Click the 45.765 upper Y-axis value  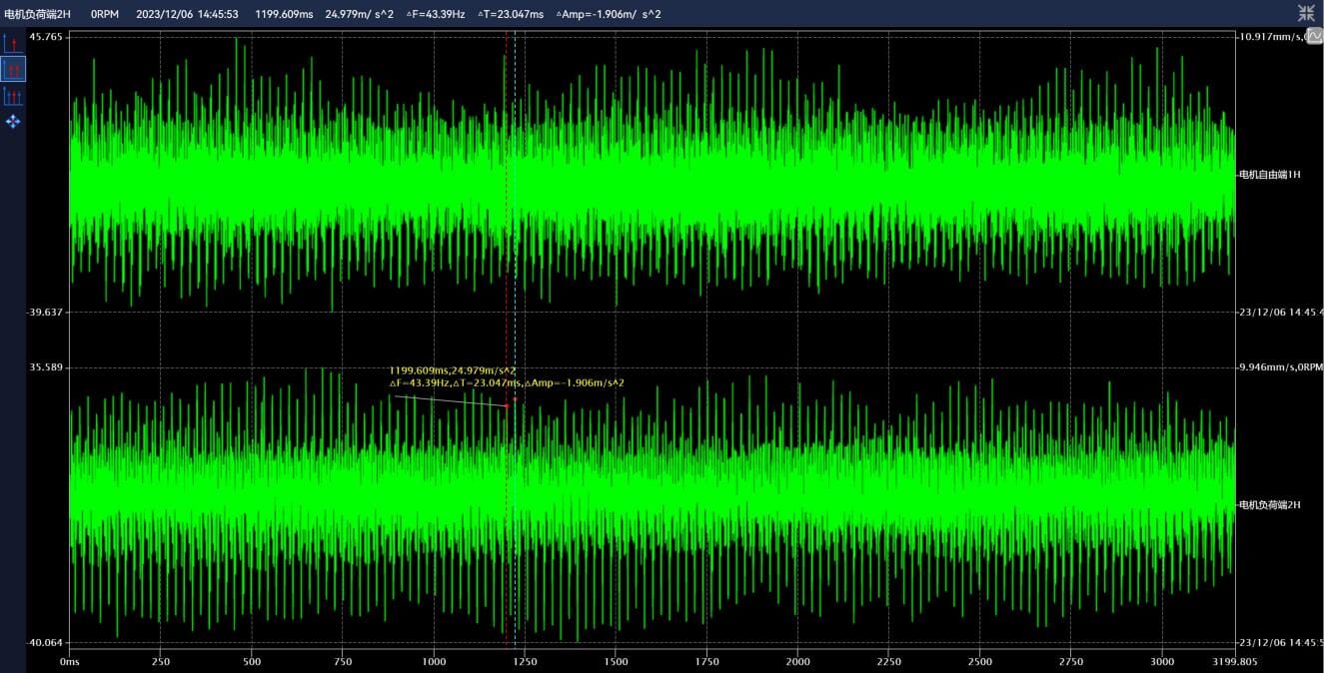[x=46, y=37]
